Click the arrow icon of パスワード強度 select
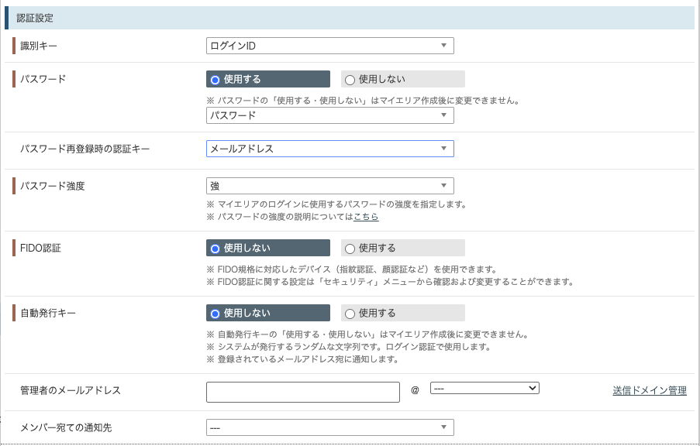The width and height of the screenshot is (700, 446). [x=443, y=186]
